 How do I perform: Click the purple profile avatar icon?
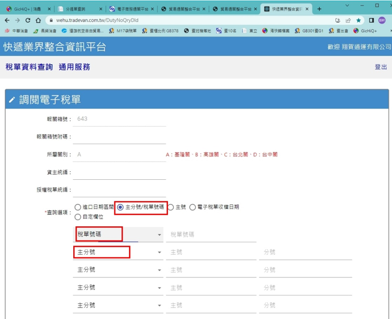point(382,21)
